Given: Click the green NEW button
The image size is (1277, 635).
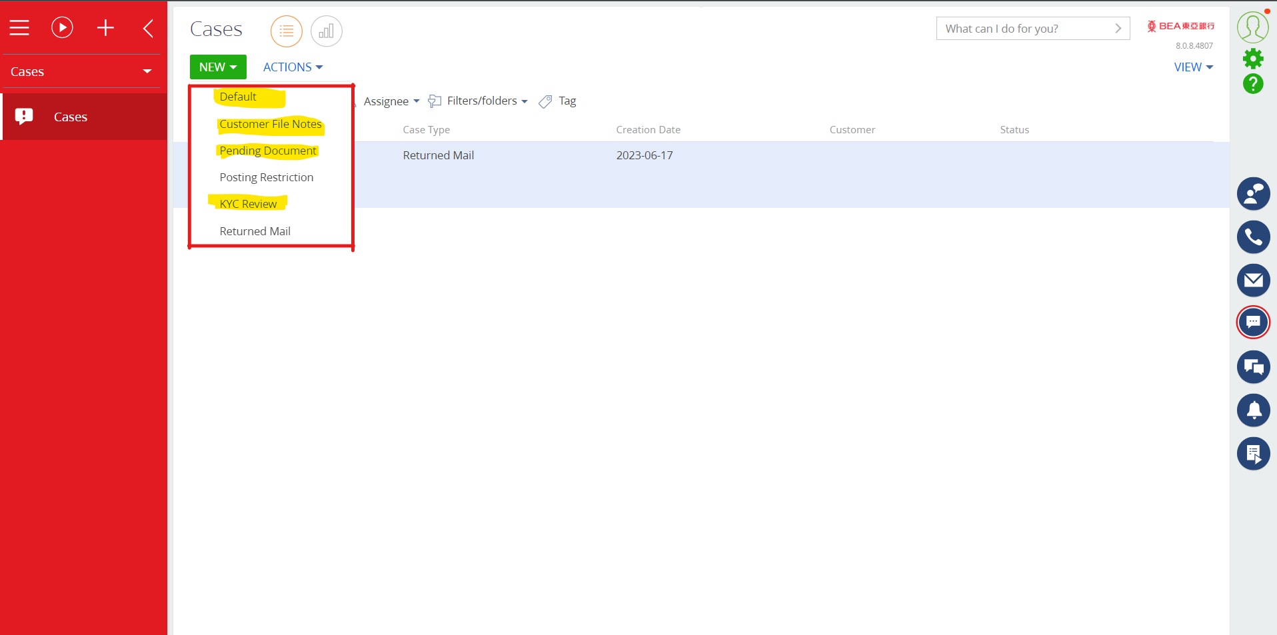Looking at the screenshot, I should [217, 67].
